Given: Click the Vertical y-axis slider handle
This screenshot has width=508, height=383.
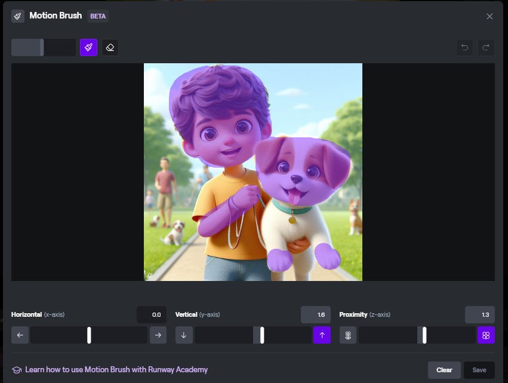Looking at the screenshot, I should tap(262, 335).
